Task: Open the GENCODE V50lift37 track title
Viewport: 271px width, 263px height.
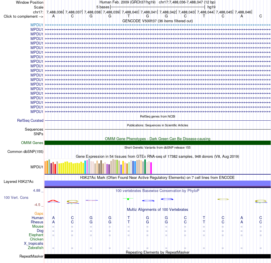Action: coord(157,21)
